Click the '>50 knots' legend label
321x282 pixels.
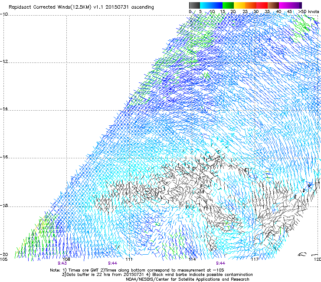(x=308, y=12)
